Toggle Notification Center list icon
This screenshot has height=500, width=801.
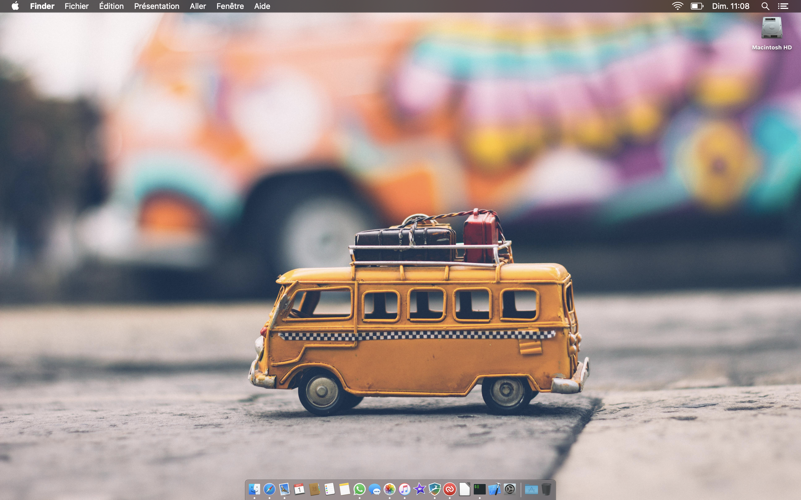coord(783,6)
